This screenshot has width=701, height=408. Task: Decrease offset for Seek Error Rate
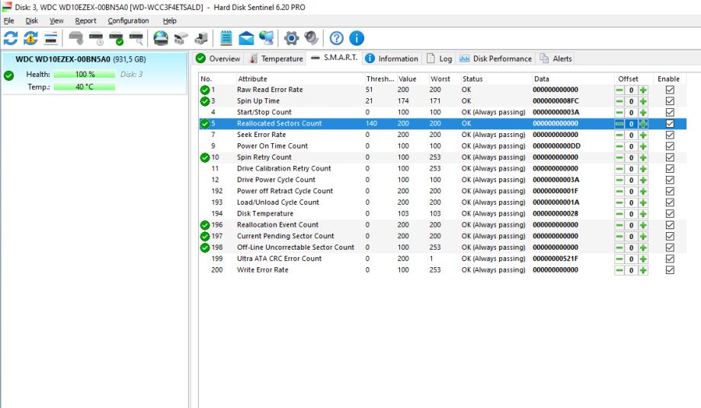click(x=619, y=135)
